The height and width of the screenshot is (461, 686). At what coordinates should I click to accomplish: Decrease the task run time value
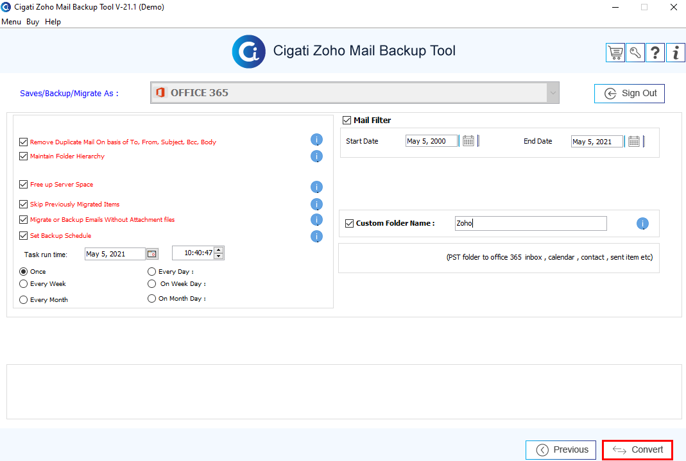219,256
